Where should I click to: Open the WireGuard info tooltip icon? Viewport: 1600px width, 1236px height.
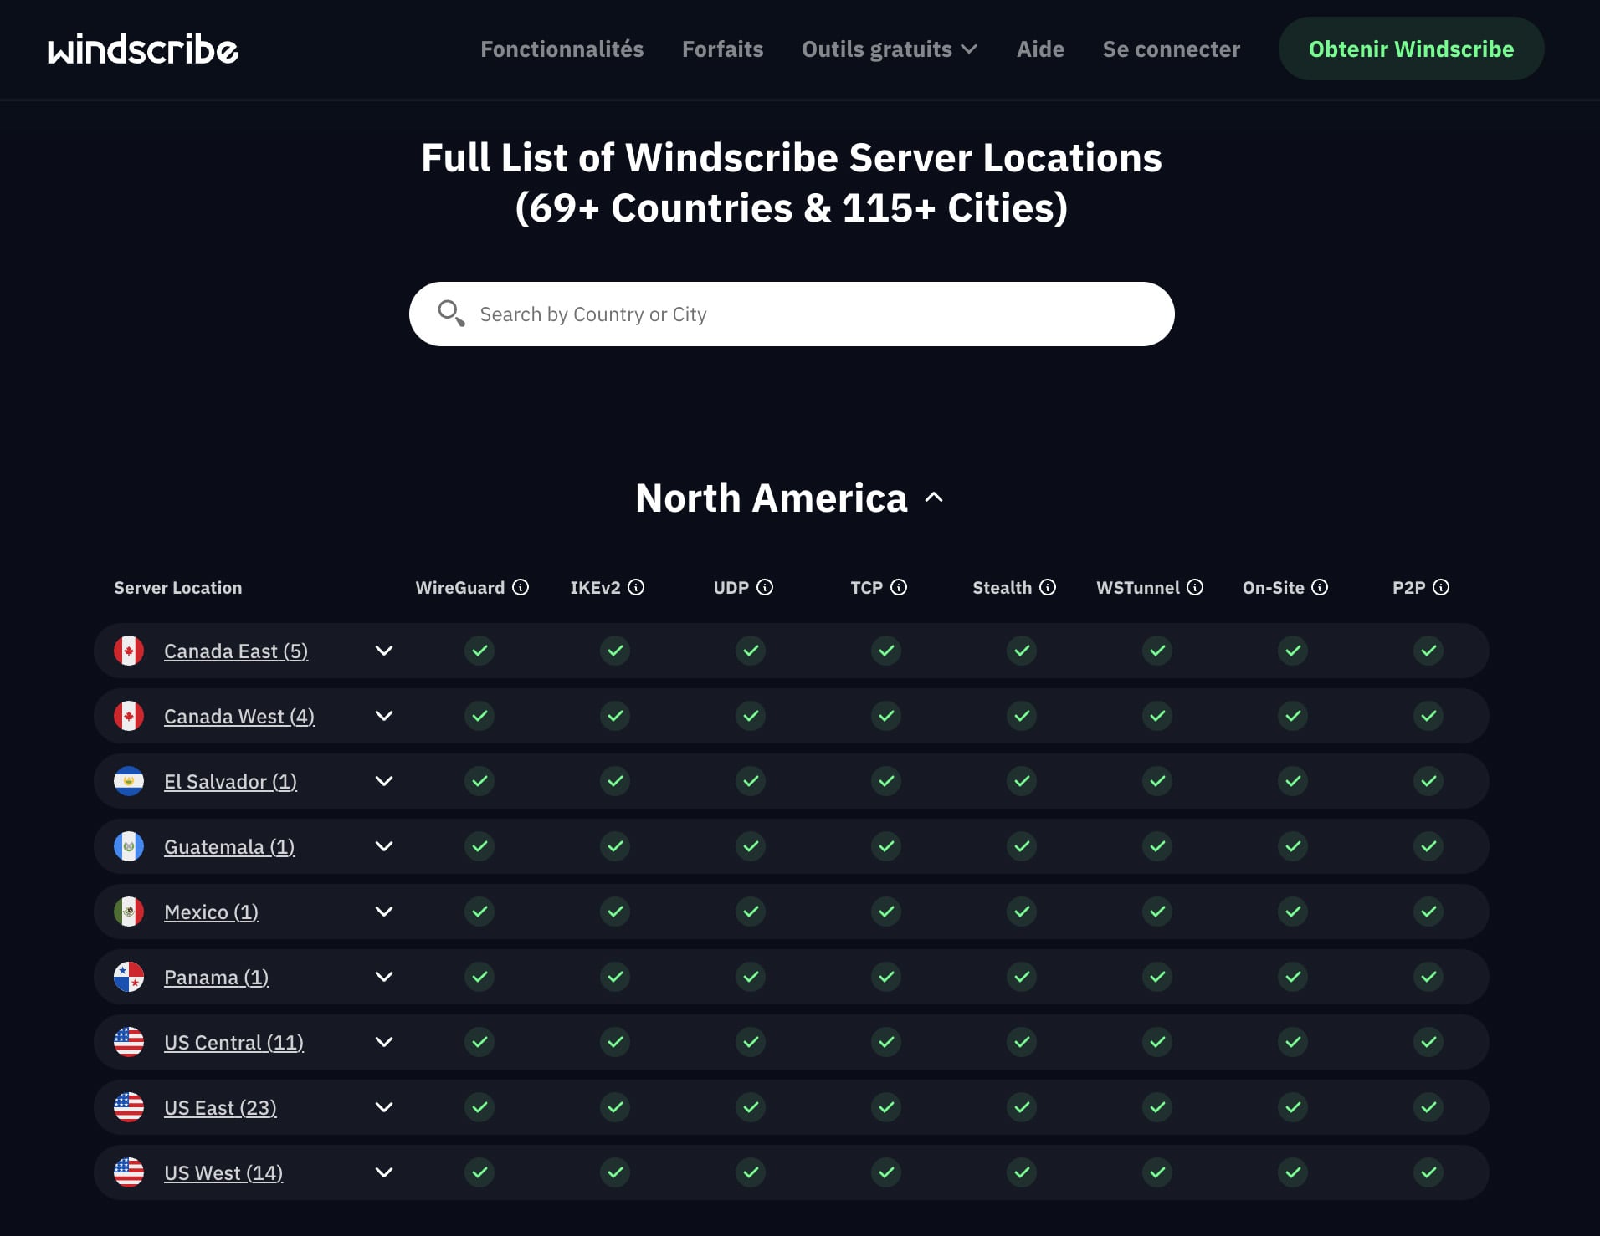tap(522, 587)
